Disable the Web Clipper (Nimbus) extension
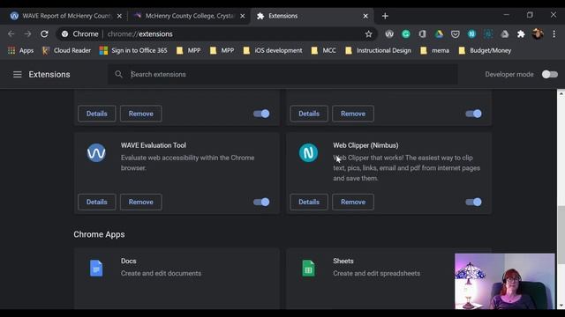Viewport: 565px width, 317px height. click(x=473, y=202)
